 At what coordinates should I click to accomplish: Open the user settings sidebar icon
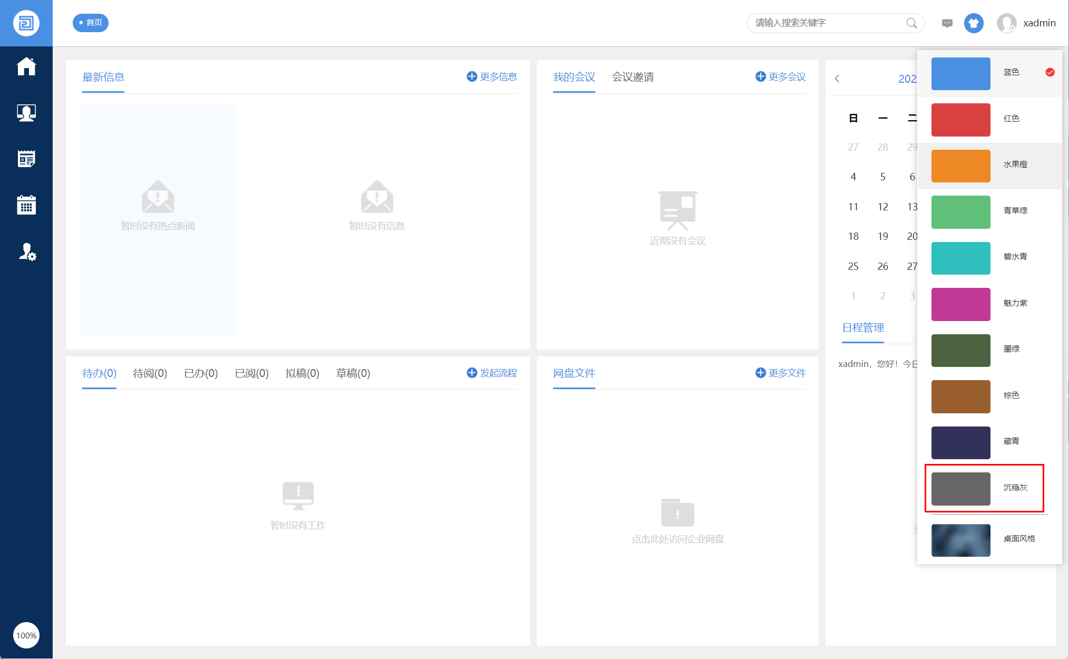26,252
